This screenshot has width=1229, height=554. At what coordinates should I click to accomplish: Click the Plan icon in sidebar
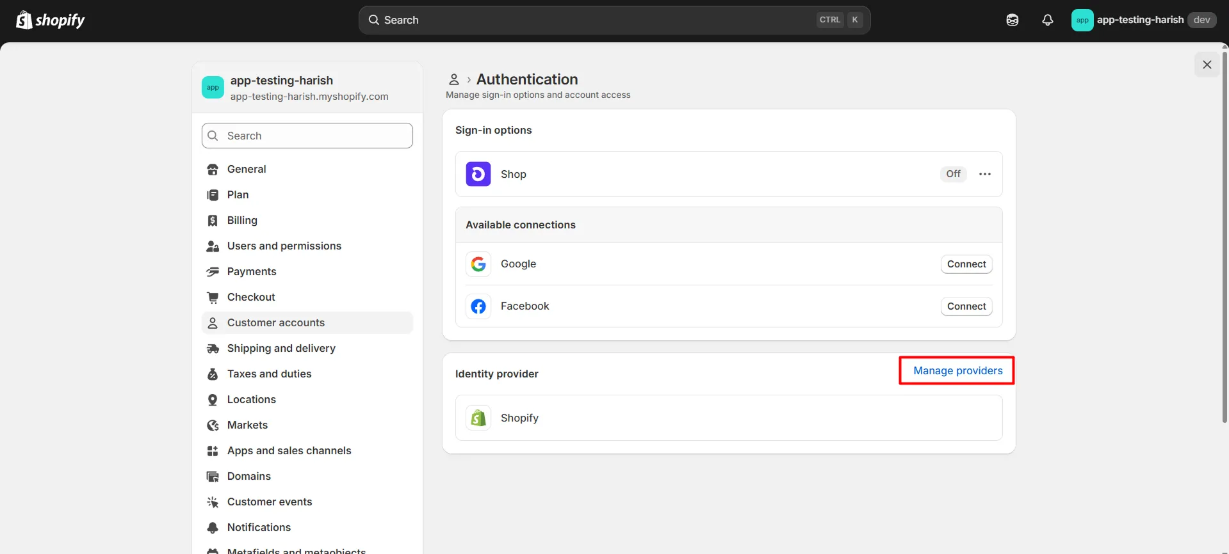[x=213, y=195]
